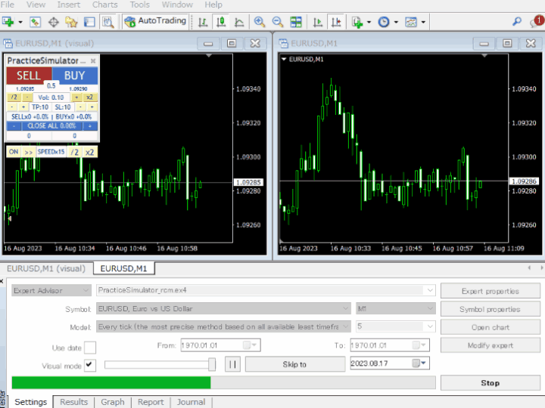This screenshot has width=545, height=408.
Task: Open the notifications chat icon
Action: [x=537, y=21]
